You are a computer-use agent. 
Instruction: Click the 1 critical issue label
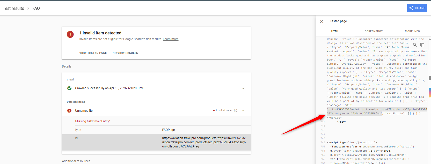[x=223, y=110]
